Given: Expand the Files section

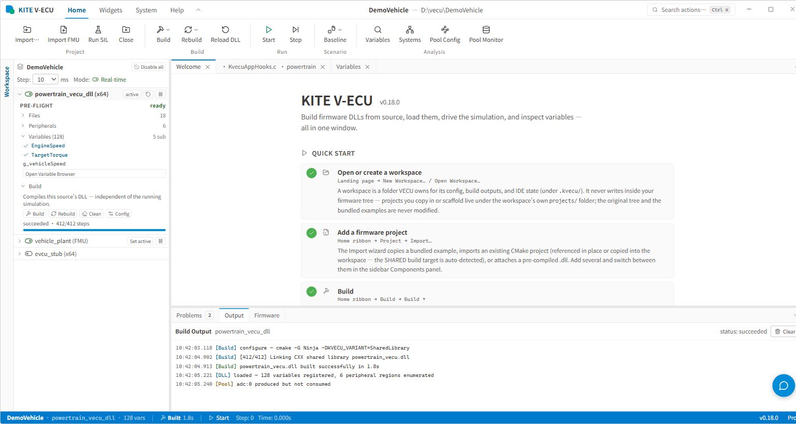Looking at the screenshot, I should [23, 115].
